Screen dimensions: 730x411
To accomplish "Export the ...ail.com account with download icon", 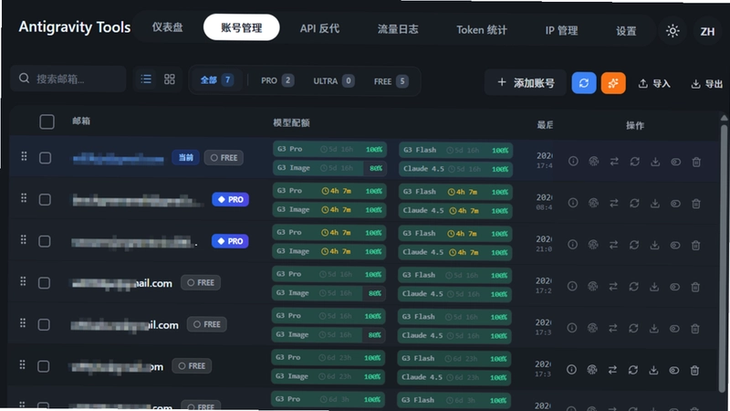I will pos(654,287).
